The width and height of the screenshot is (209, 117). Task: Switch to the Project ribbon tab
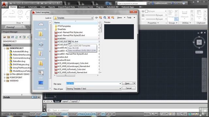tap(22, 7)
